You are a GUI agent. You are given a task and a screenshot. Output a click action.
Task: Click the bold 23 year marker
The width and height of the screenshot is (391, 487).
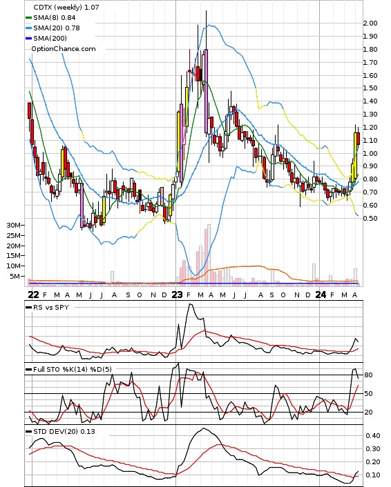click(x=177, y=295)
